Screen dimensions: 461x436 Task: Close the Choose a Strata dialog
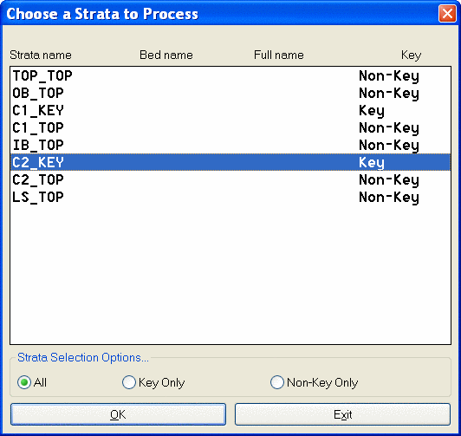447,14
